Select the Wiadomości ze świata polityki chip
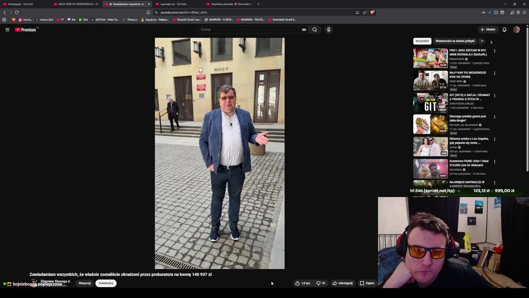This screenshot has height=298, width=529. tap(455, 41)
